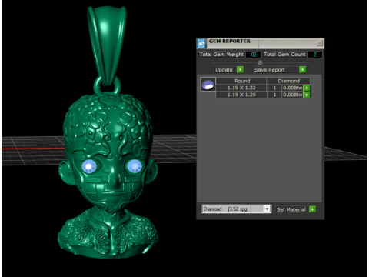Click the Set Material green arrow
The width and height of the screenshot is (369, 277).
pos(313,209)
